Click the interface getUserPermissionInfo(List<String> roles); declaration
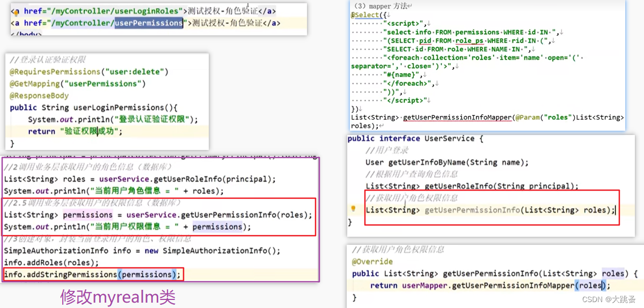The height and width of the screenshot is (308, 644). click(x=491, y=210)
